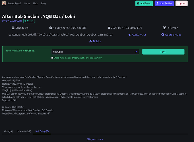Click the Apple logo icon
The image size is (194, 142).
[x=129, y=35]
